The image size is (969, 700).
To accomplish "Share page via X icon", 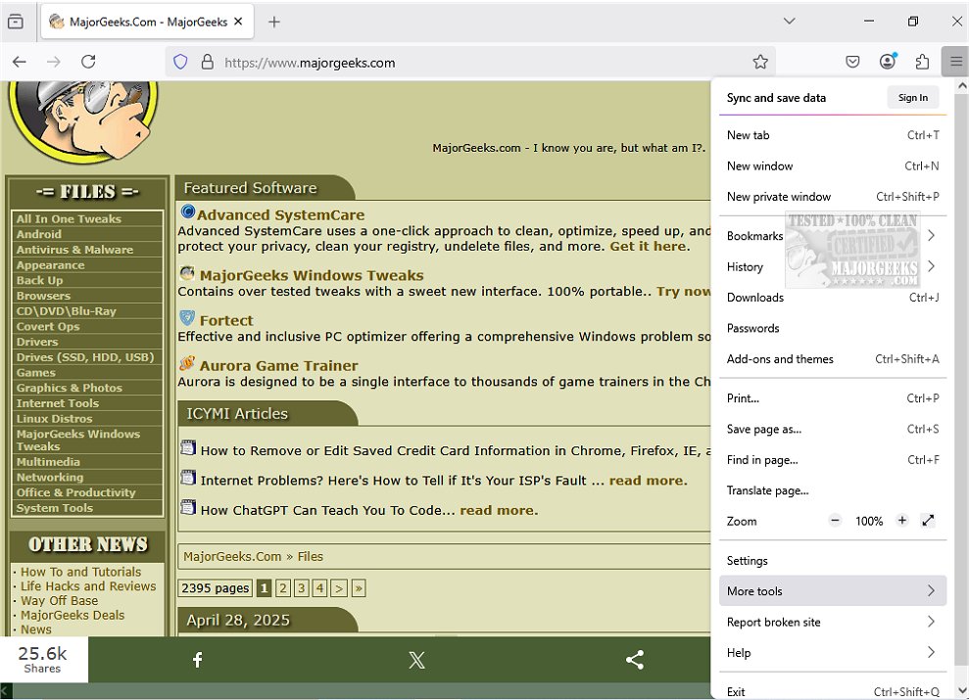I will tap(416, 660).
